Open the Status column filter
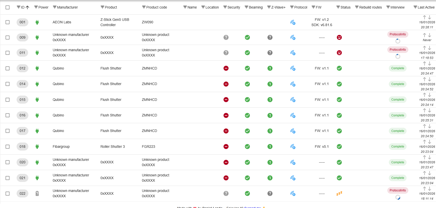 pos(338,7)
